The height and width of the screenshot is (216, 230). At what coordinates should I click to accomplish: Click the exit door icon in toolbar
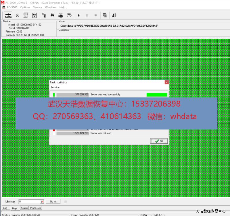coord(114,15)
